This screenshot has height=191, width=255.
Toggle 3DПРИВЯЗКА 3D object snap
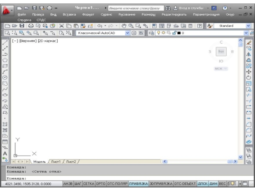tap(161, 184)
